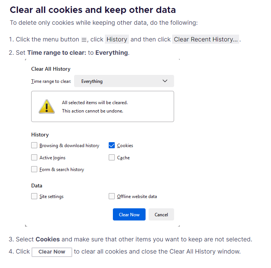Open the Time range to clear dropdown
Image resolution: width=271 pixels, height=268 pixels.
point(124,81)
